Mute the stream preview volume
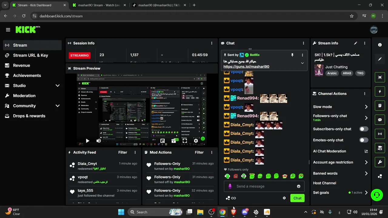388x218 pixels. tap(99, 141)
